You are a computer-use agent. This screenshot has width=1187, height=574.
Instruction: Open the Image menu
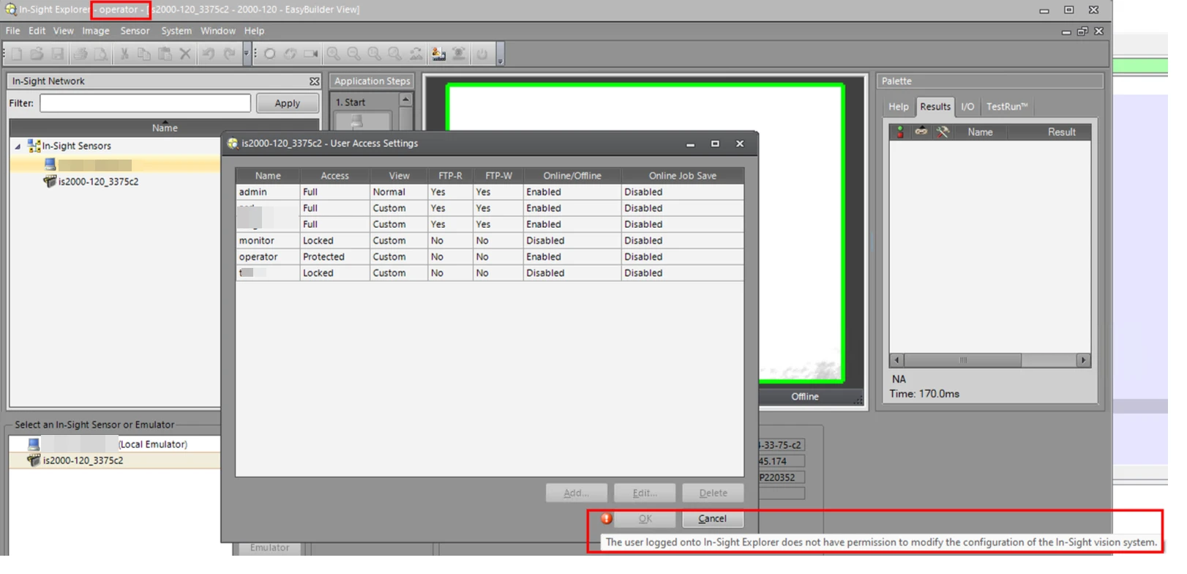95,31
